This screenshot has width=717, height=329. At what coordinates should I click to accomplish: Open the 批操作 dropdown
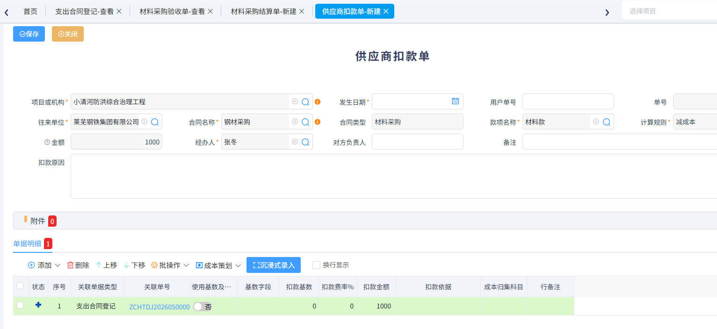tap(170, 265)
